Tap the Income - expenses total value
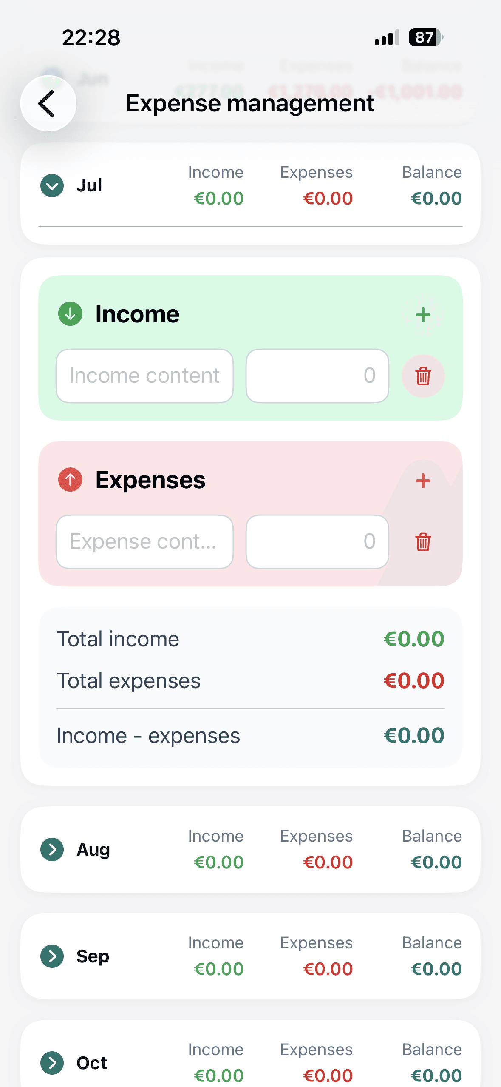This screenshot has width=501, height=1087. coord(413,736)
